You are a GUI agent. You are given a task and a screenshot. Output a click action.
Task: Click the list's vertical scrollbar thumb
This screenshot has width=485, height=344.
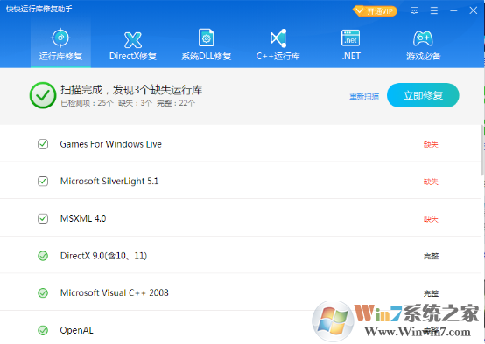click(x=481, y=150)
